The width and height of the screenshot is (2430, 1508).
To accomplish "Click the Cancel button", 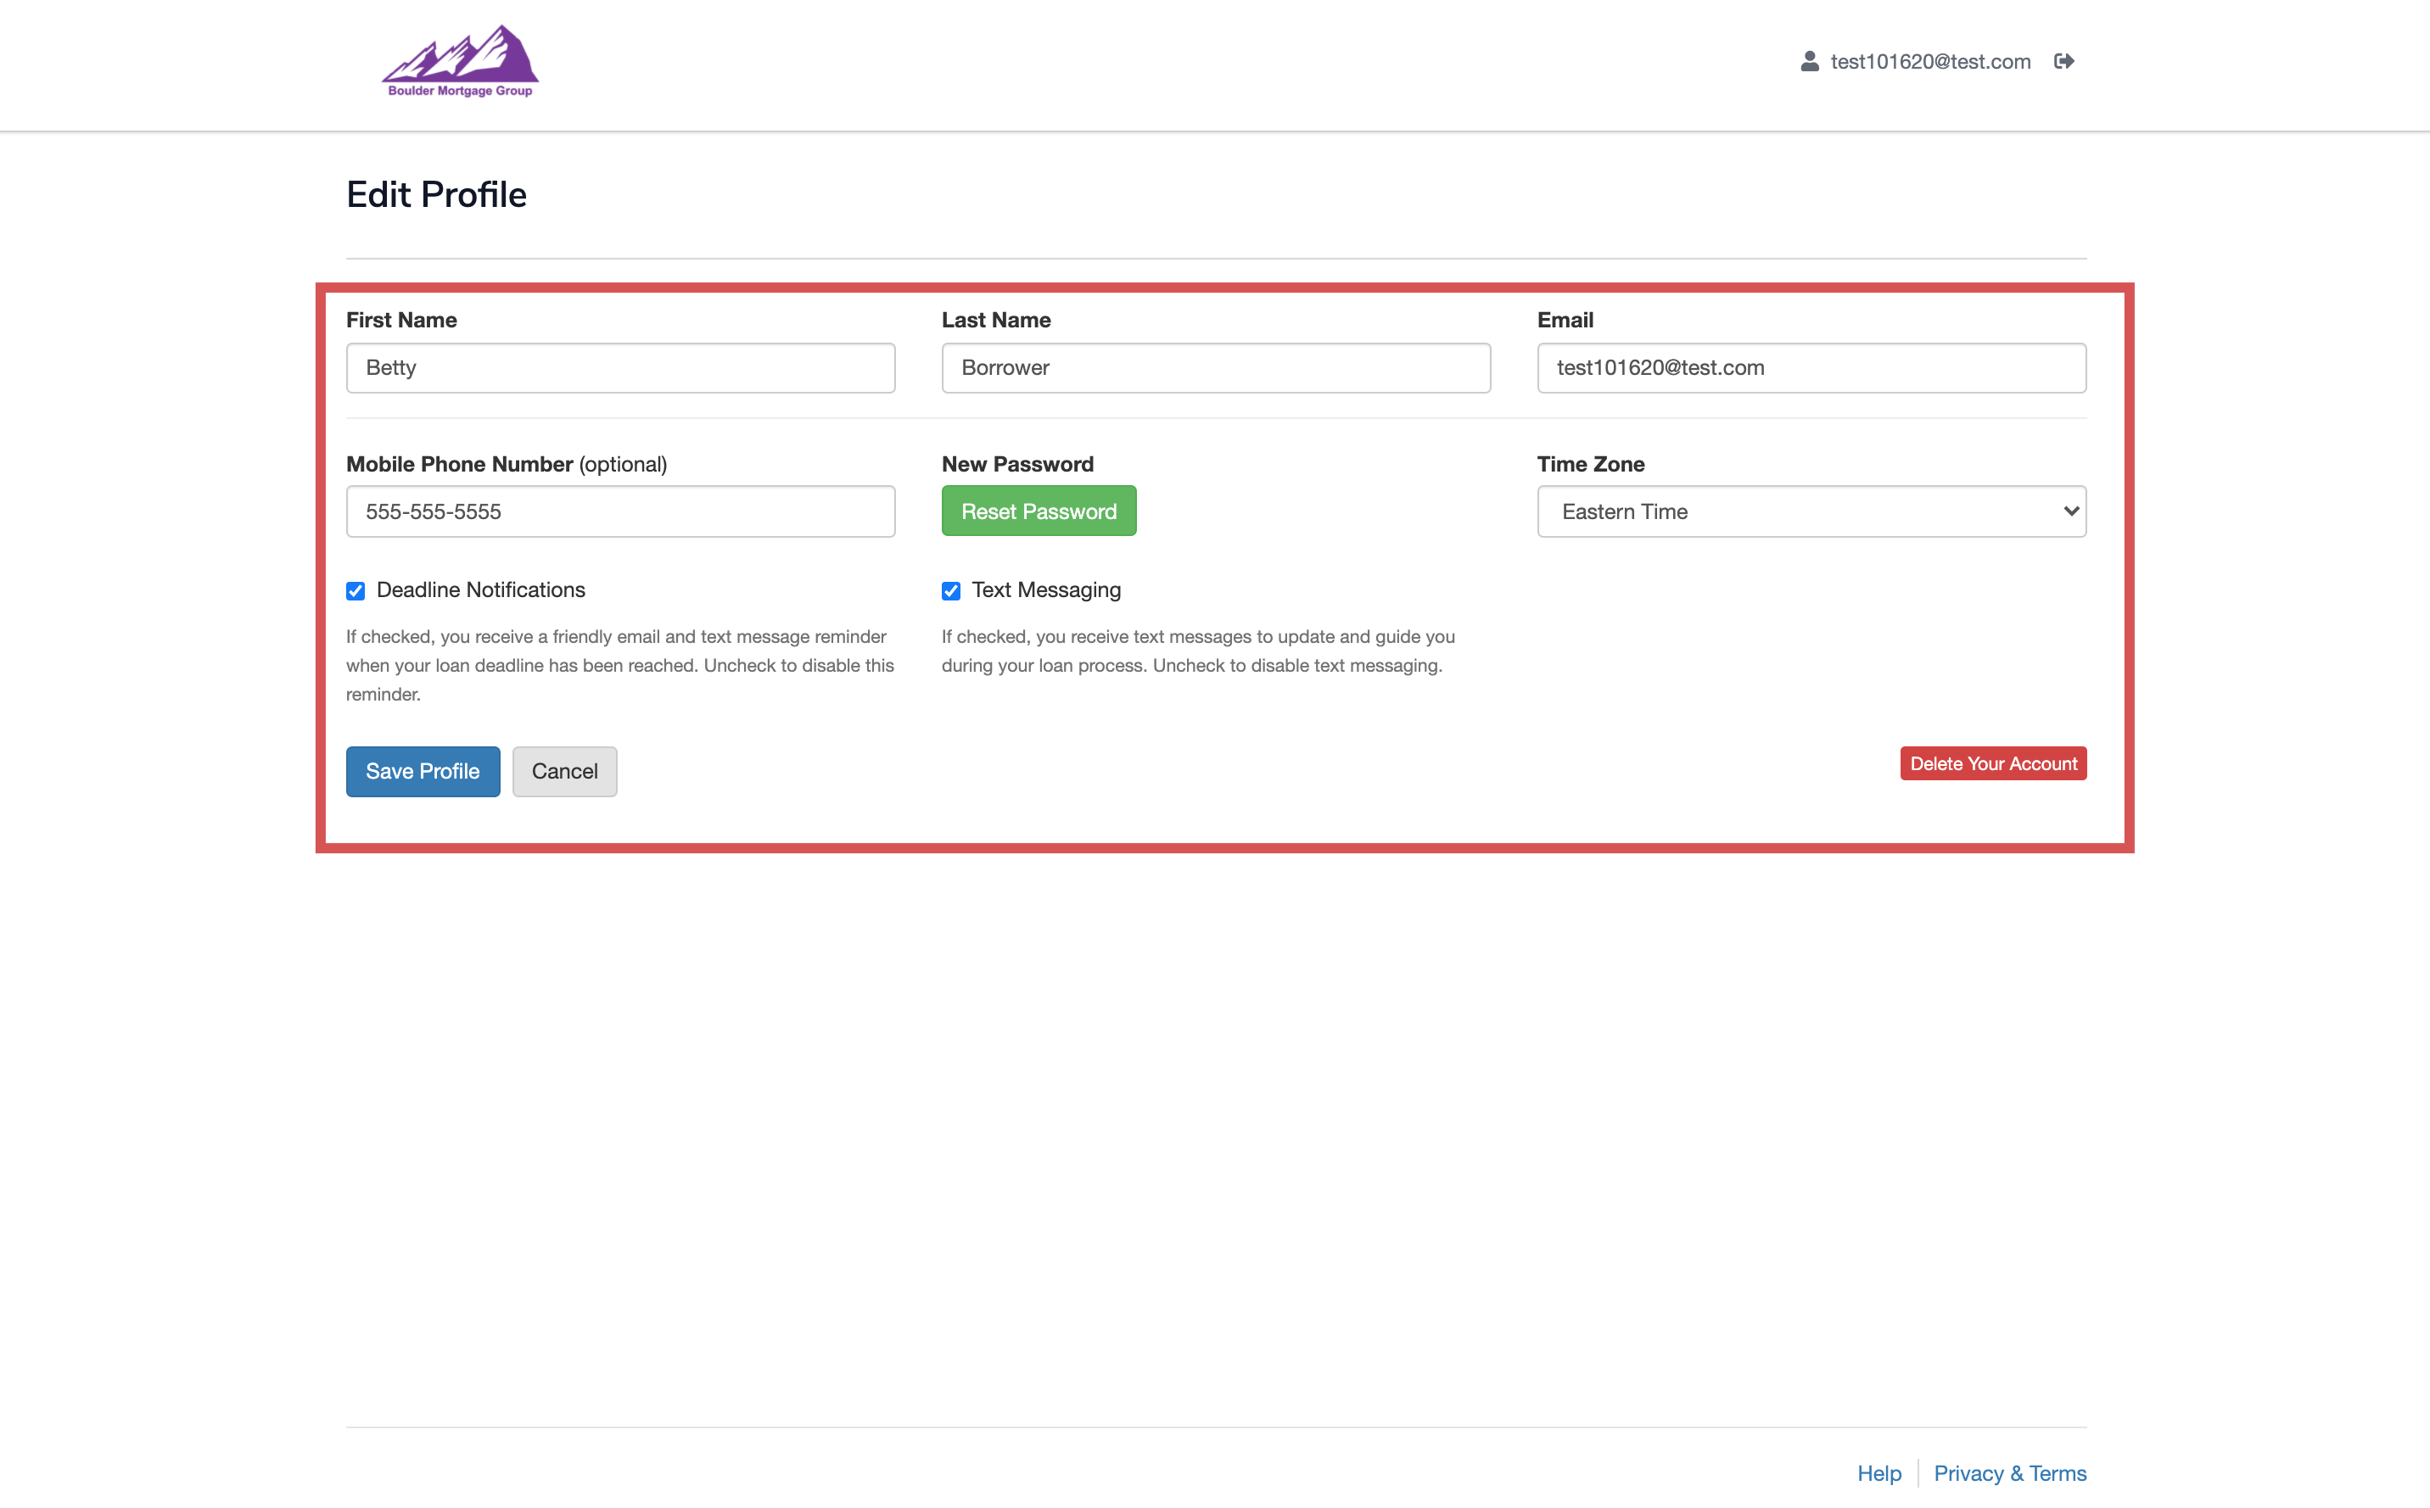I will pos(563,771).
